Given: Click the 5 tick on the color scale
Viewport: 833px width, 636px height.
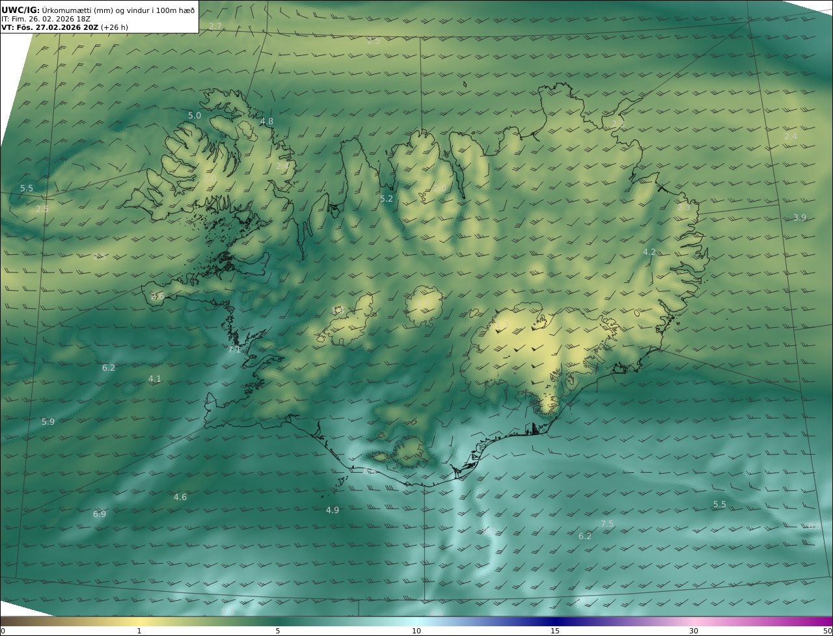Looking at the screenshot, I should (278, 631).
